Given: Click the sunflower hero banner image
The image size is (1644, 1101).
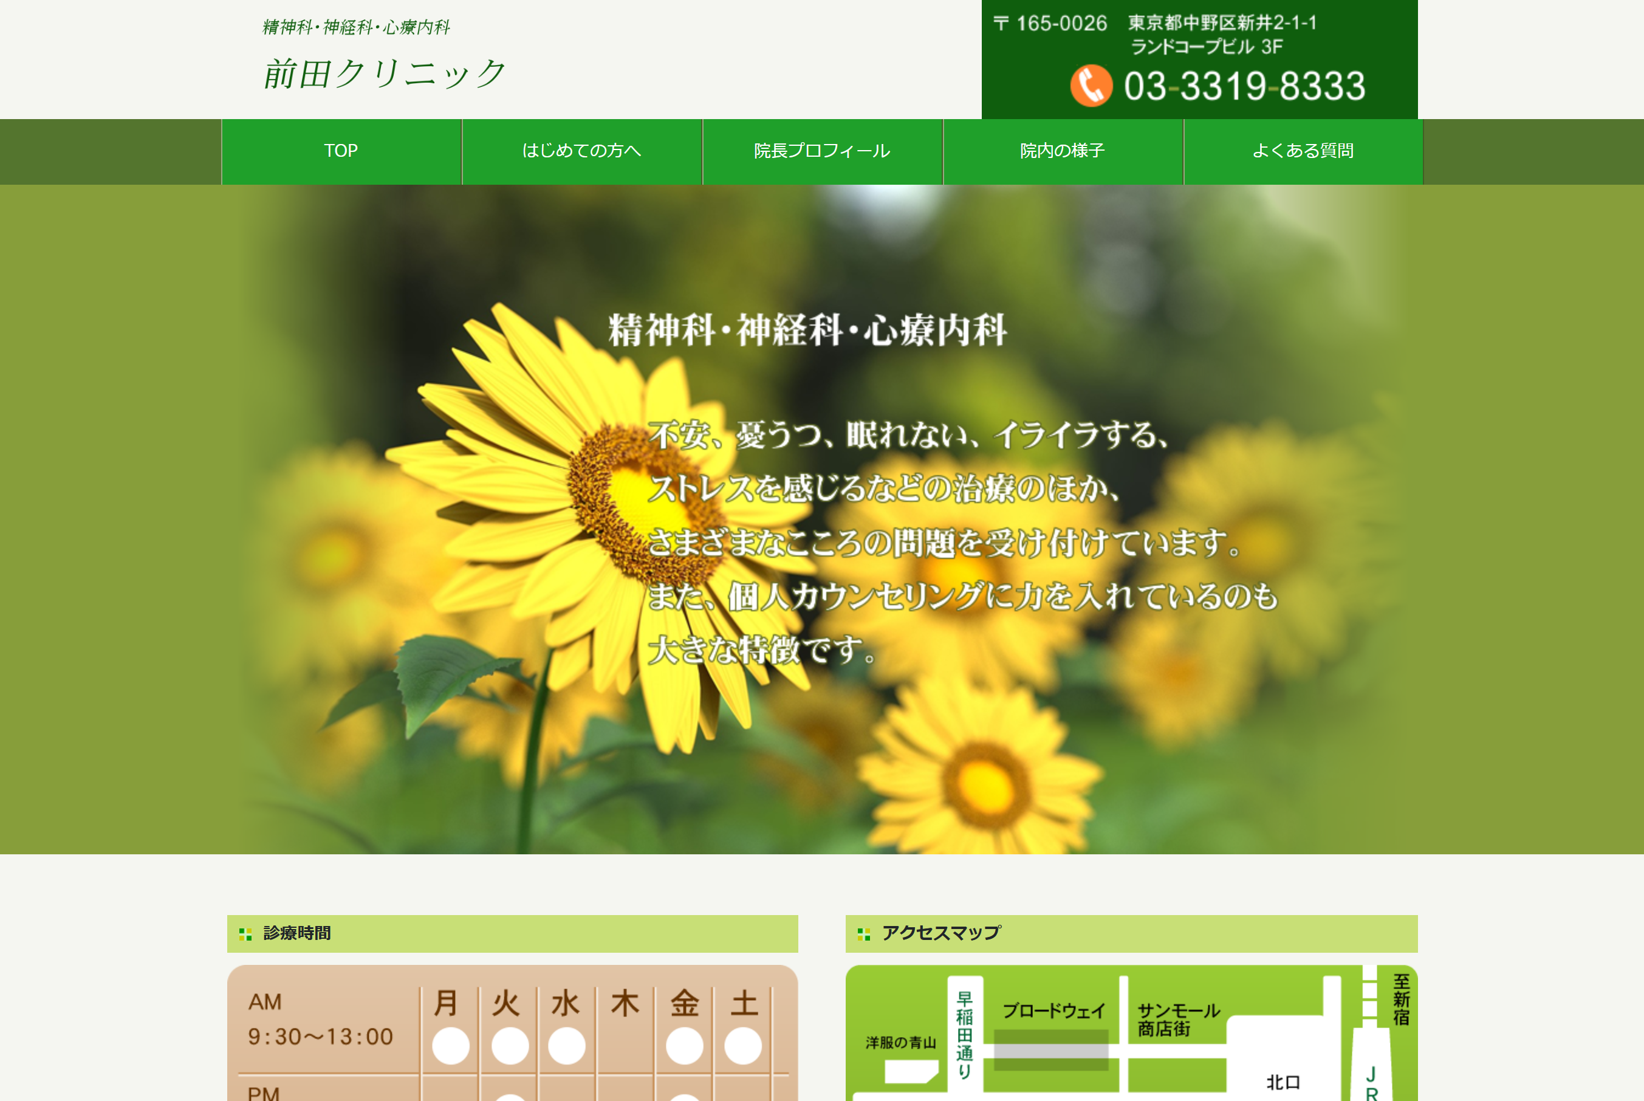Looking at the screenshot, I should tap(822, 520).
